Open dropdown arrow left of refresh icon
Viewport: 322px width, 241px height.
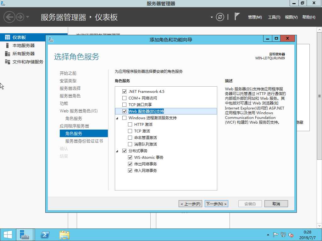(x=212, y=17)
